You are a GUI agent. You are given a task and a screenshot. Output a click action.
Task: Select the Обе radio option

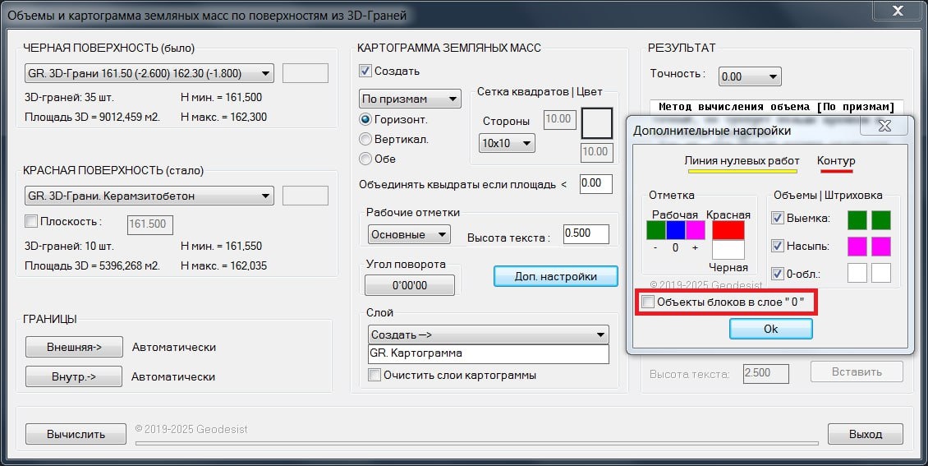click(365, 159)
